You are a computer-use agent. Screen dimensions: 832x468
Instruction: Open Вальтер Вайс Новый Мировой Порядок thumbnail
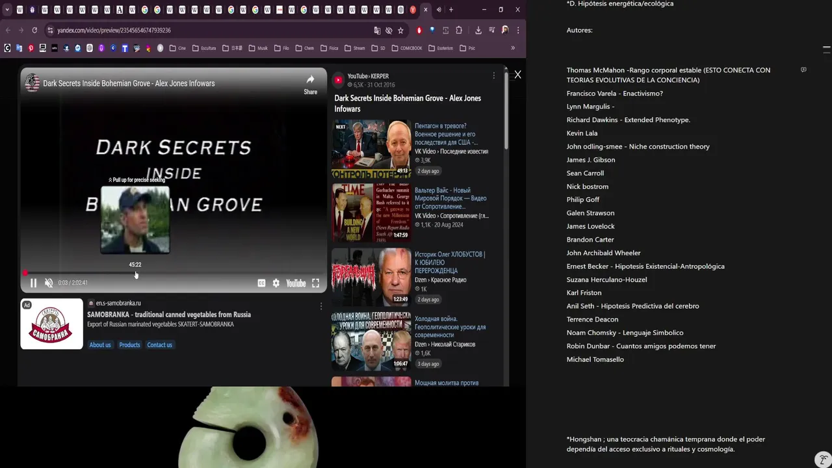(x=371, y=213)
